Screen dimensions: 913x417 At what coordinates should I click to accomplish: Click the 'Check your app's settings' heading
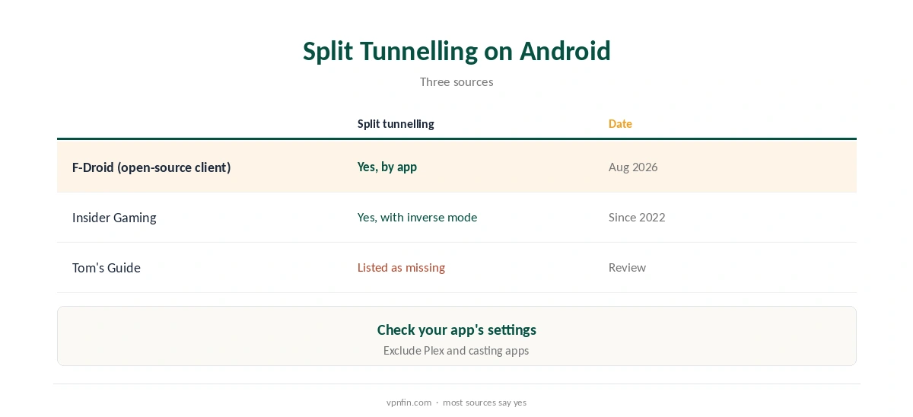(x=456, y=329)
